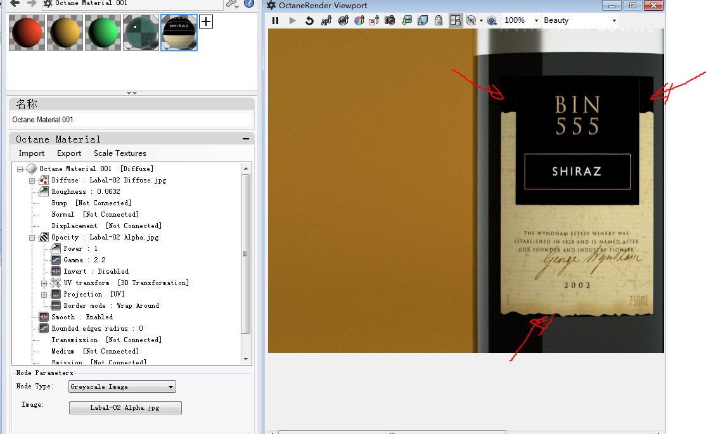This screenshot has height=434, width=706.
Task: Click the viewport zoom magnifier icon
Action: pyautogui.click(x=492, y=20)
